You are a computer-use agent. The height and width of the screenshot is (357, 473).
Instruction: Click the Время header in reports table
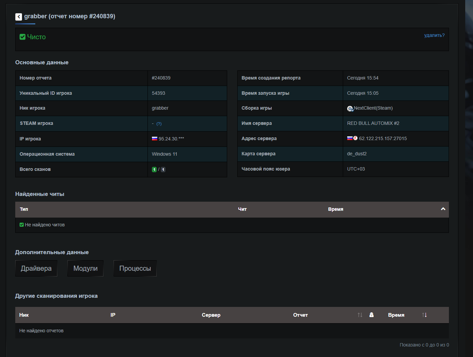[x=396, y=315]
